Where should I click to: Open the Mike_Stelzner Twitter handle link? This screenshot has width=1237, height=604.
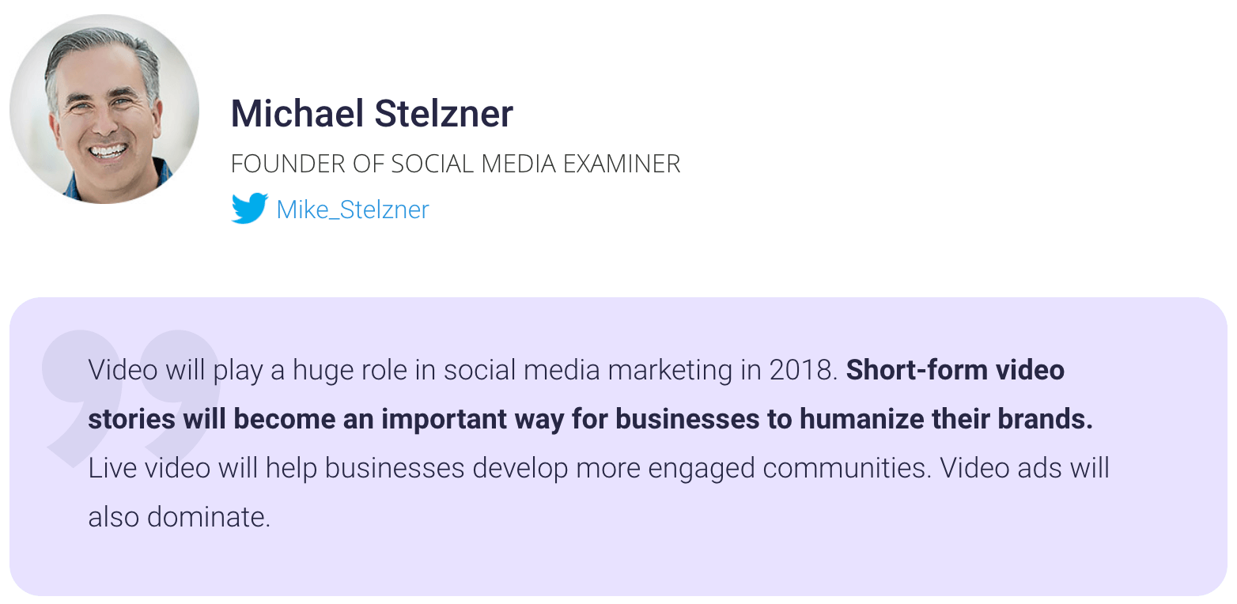point(353,210)
